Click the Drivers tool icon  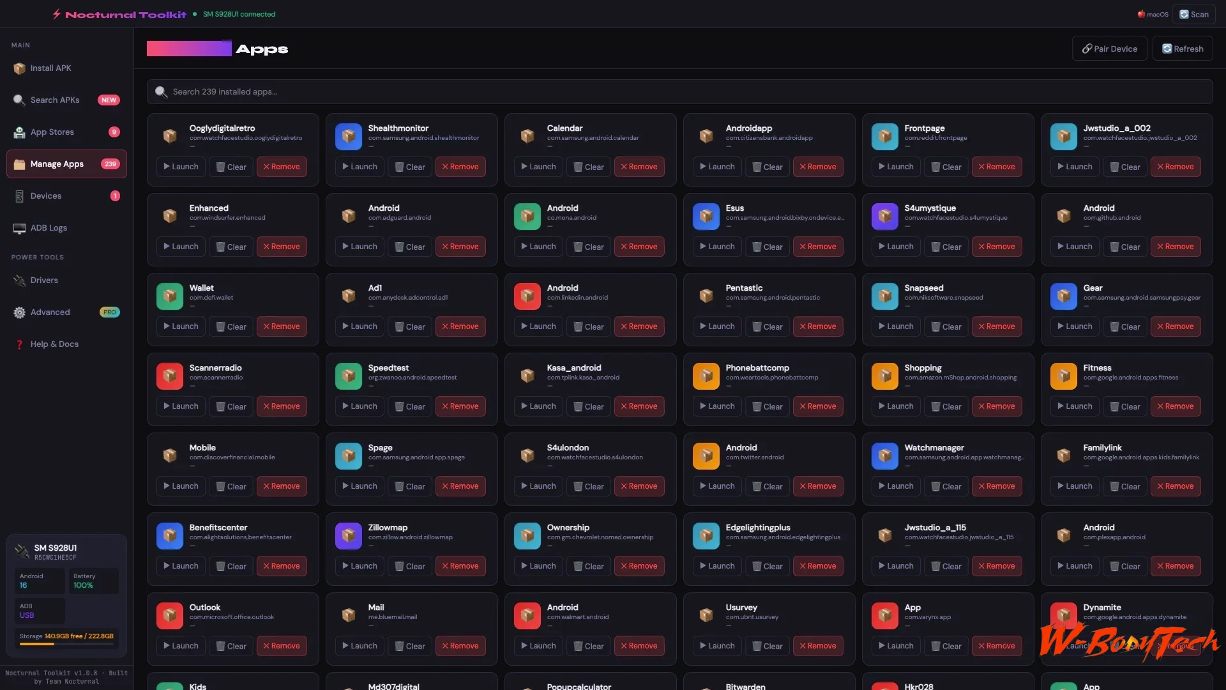click(x=19, y=280)
